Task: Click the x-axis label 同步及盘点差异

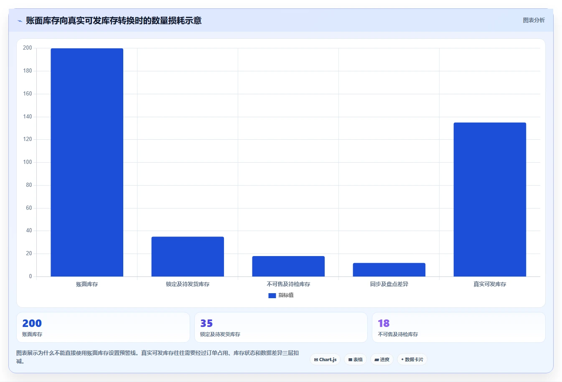Action: coord(389,284)
